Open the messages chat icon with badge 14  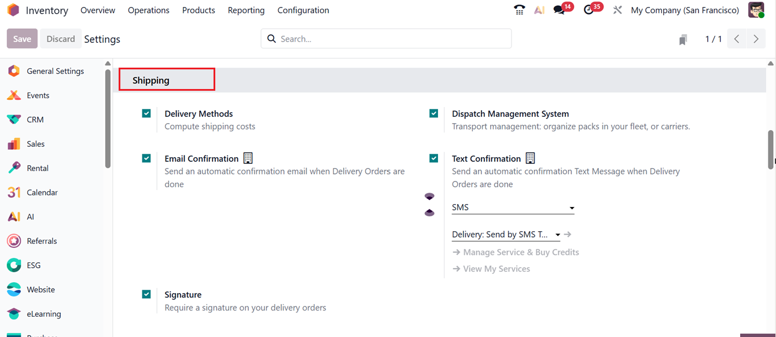pyautogui.click(x=559, y=10)
